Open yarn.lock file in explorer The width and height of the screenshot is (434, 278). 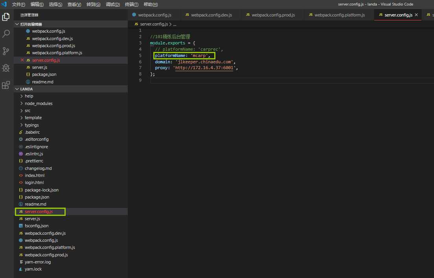point(33,269)
